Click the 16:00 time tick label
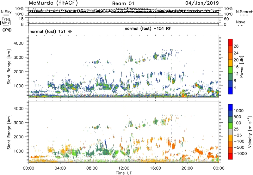The height and width of the screenshot is (175, 253). tap(155, 168)
